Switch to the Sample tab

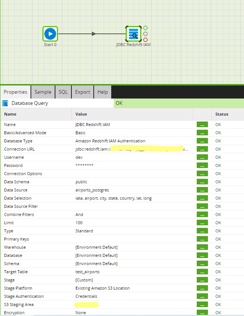click(43, 92)
